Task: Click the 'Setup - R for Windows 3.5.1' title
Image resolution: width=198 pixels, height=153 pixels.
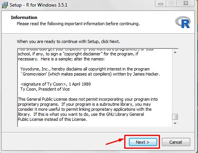Action: (38, 5)
